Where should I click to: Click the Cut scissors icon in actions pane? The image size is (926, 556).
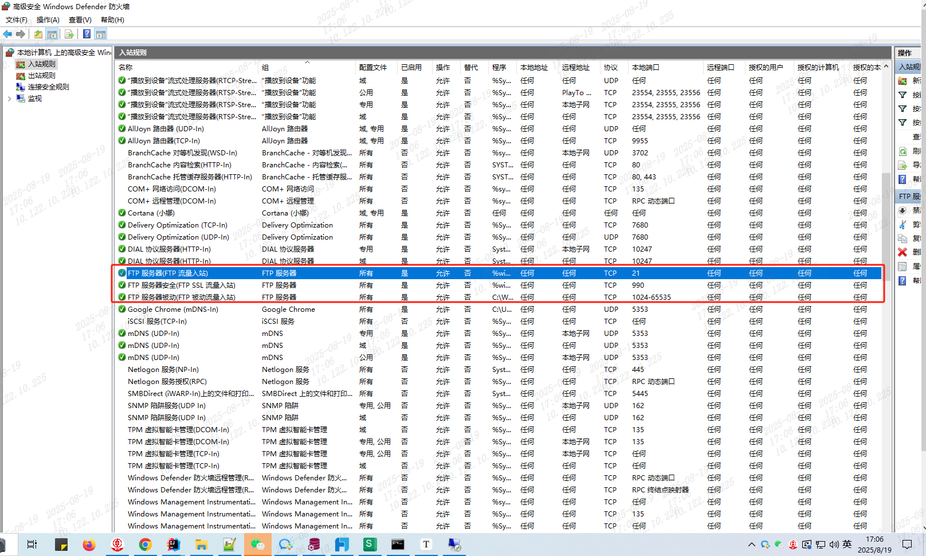coord(903,224)
